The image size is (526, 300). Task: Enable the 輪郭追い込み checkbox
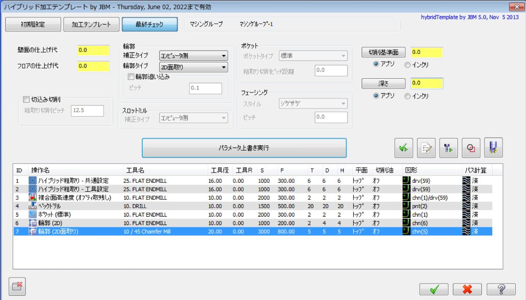click(x=131, y=77)
